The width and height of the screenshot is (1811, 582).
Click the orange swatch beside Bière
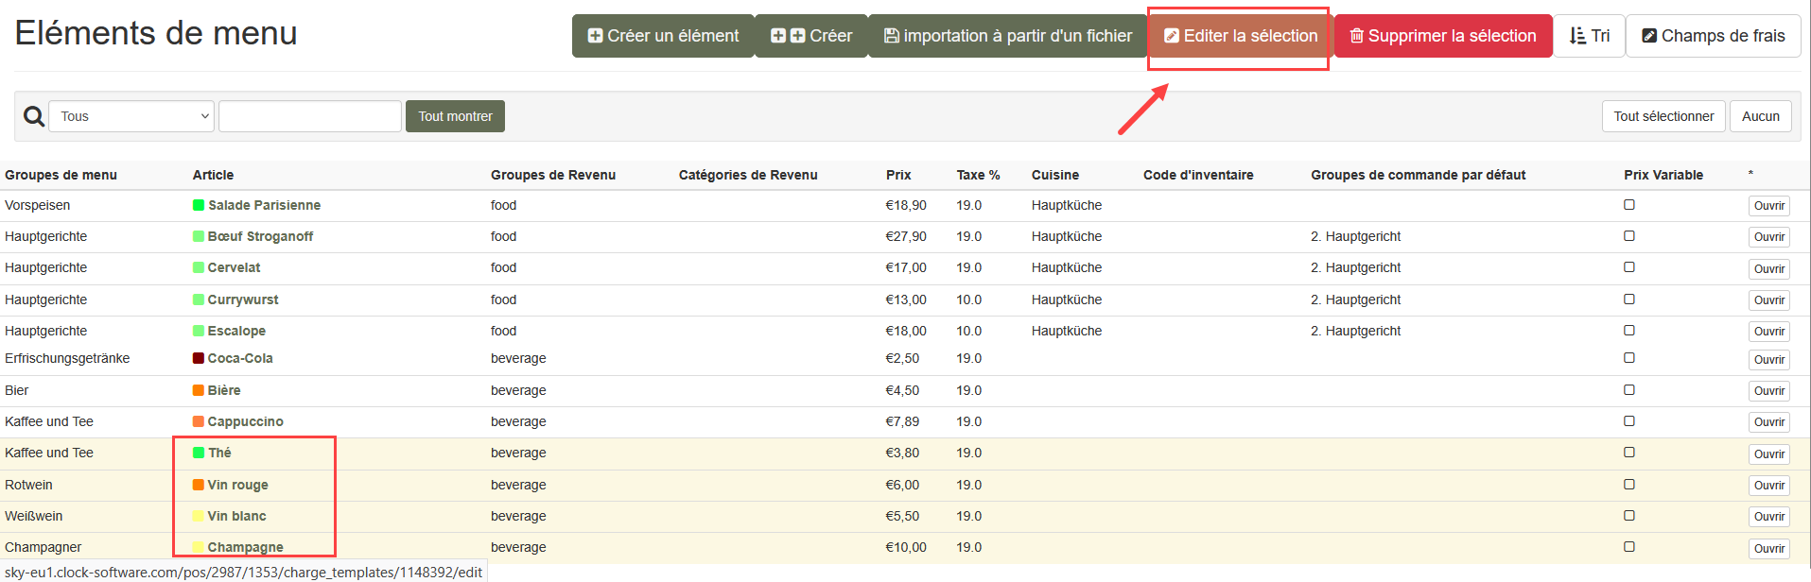[x=199, y=390]
